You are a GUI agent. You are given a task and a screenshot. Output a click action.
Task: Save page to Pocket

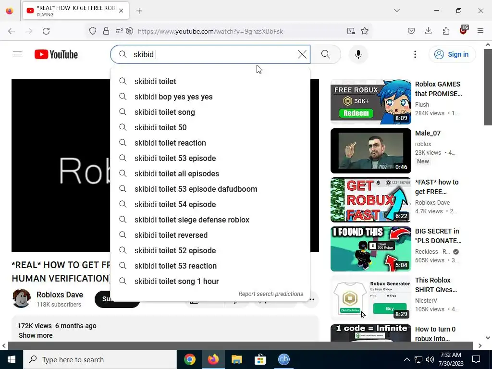coord(411,31)
